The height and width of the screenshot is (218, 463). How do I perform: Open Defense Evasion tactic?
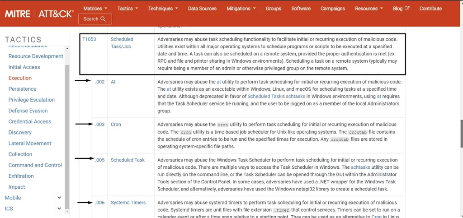point(28,111)
